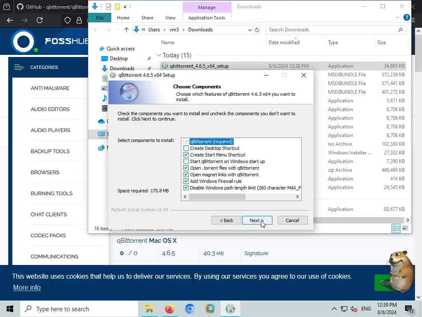Expand the Explorer ribbon chevron
The width and height of the screenshot is (422, 317).
pyautogui.click(x=398, y=17)
